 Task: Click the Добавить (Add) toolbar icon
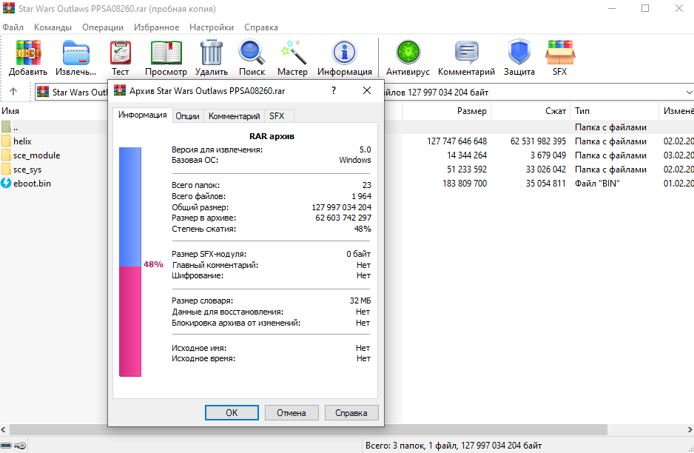pyautogui.click(x=28, y=54)
